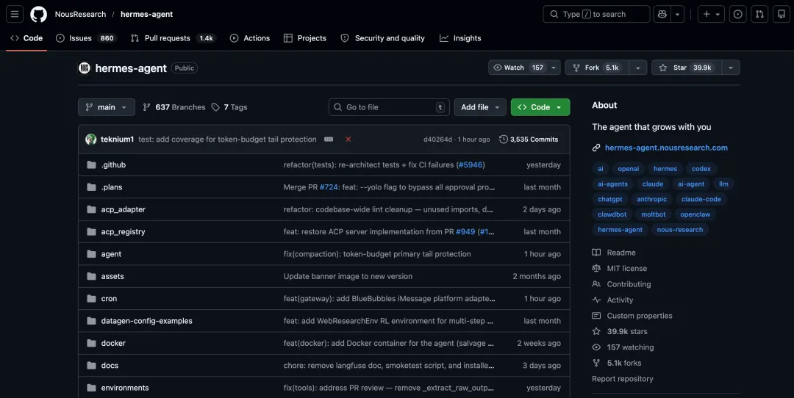Go to the Actions tab
Image resolution: width=794 pixels, height=398 pixels.
250,38
